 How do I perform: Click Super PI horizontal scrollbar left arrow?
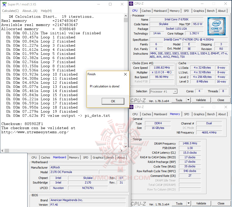pyautogui.click(x=2, y=151)
